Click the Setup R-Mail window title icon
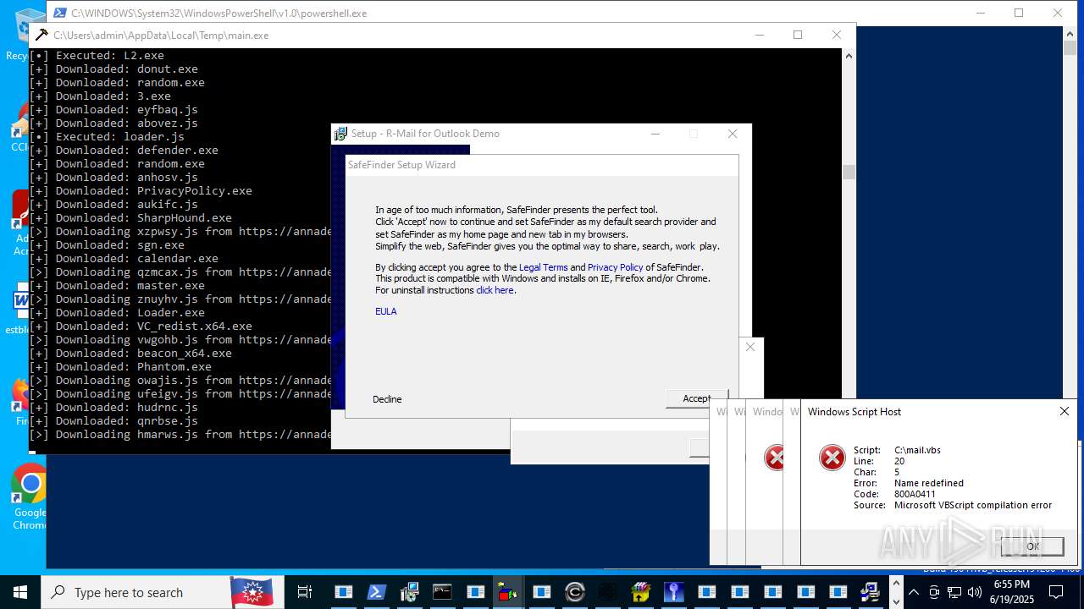Image resolution: width=1084 pixels, height=609 pixels. pyautogui.click(x=340, y=134)
